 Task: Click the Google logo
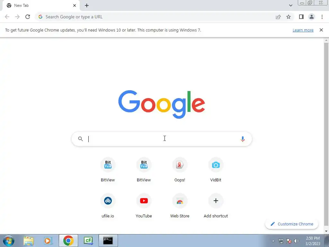[x=162, y=105]
